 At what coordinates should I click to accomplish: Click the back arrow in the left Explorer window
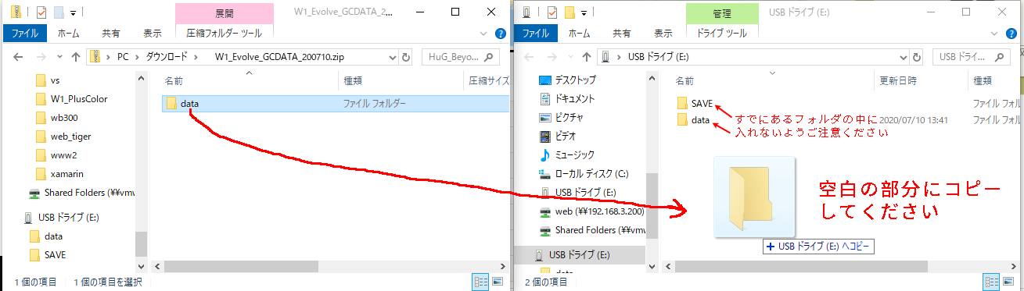(x=18, y=57)
